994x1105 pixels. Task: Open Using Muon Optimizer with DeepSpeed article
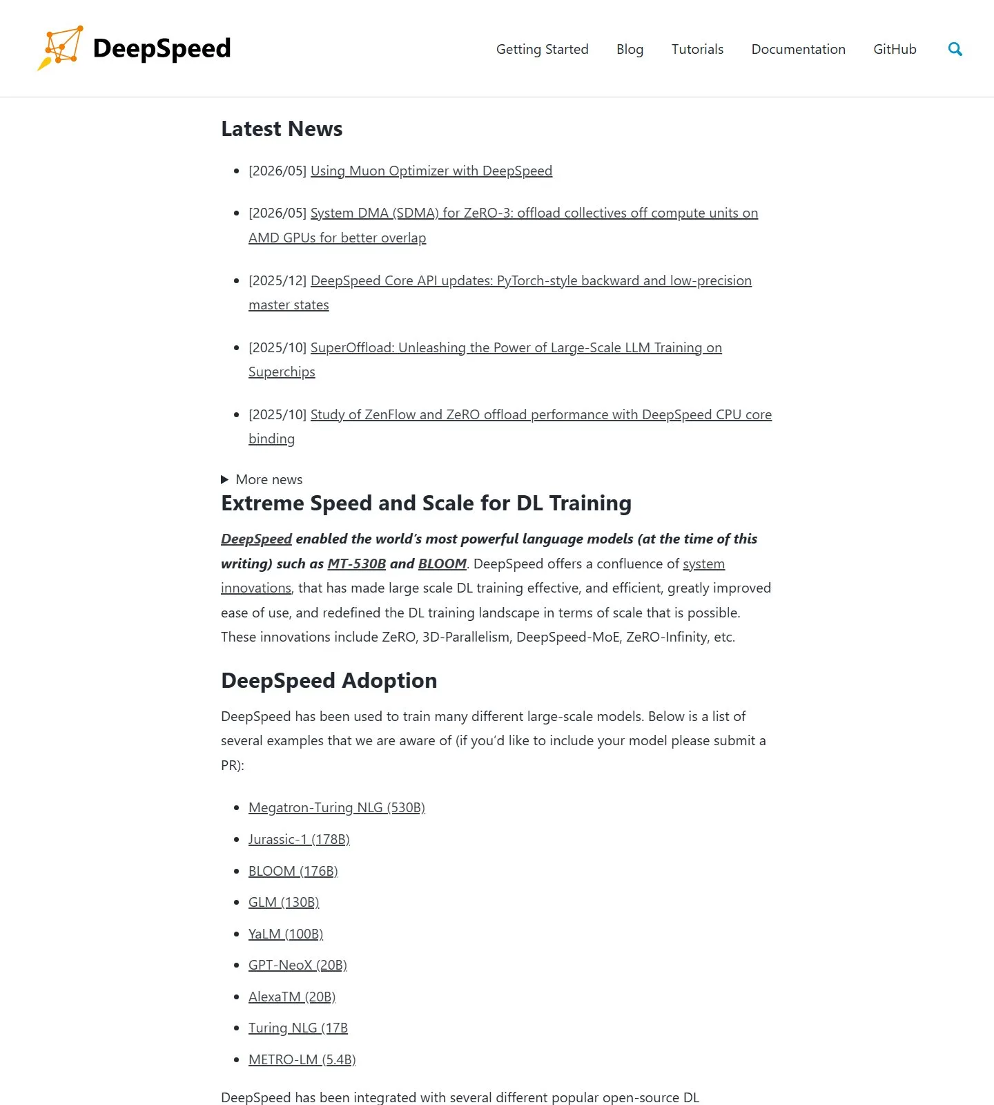(431, 171)
